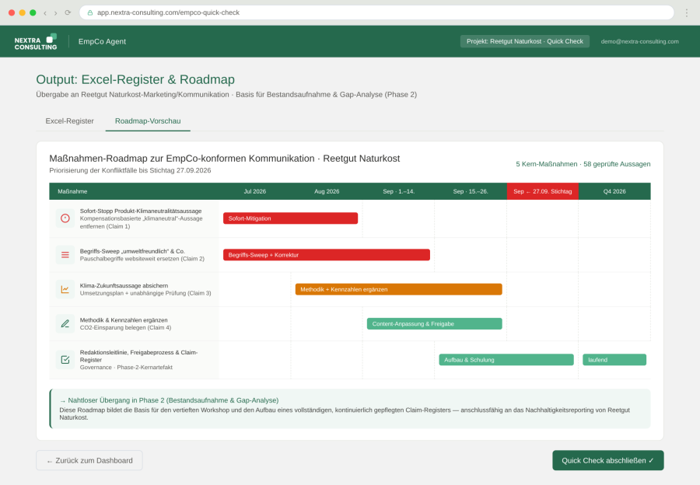The image size is (700, 485).
Task: Click CO2-Einsparung belegen (Claim 4) text
Action: (x=125, y=327)
